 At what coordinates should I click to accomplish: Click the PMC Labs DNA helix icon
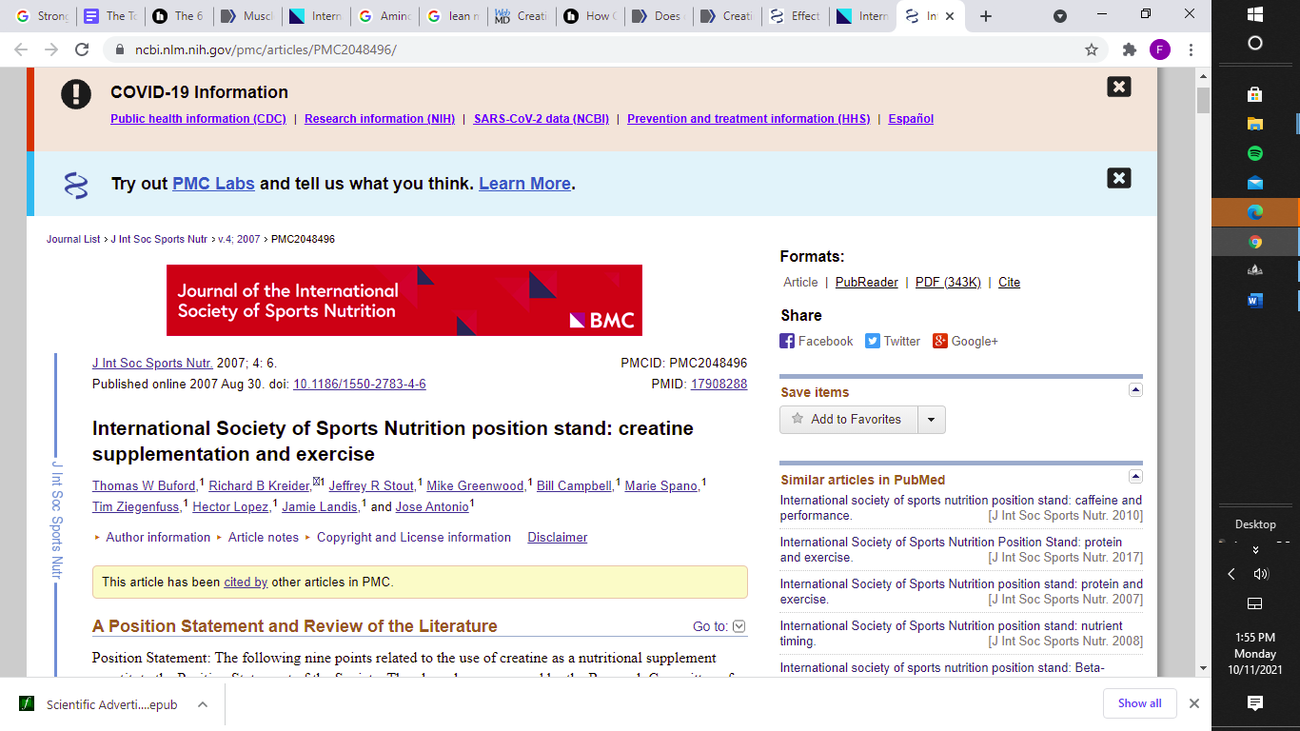76,185
